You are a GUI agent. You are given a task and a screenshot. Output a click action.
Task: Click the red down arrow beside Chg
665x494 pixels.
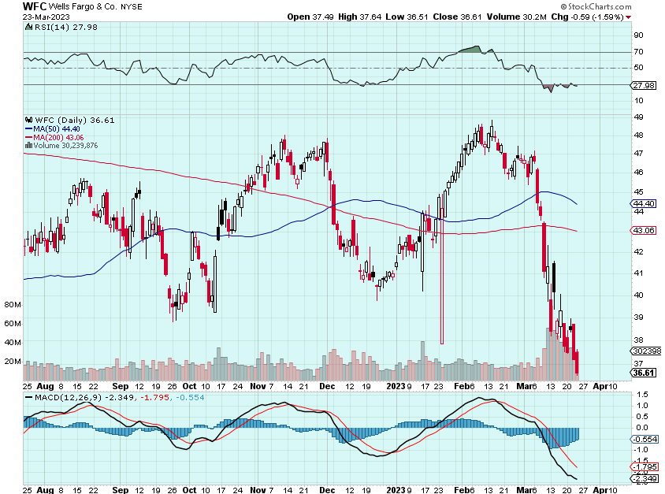click(x=628, y=17)
